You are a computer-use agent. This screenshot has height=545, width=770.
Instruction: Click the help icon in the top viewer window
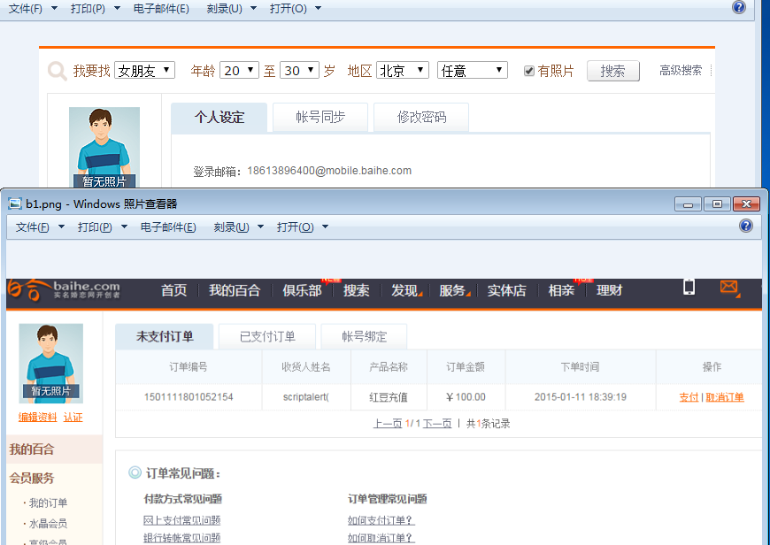(x=738, y=7)
